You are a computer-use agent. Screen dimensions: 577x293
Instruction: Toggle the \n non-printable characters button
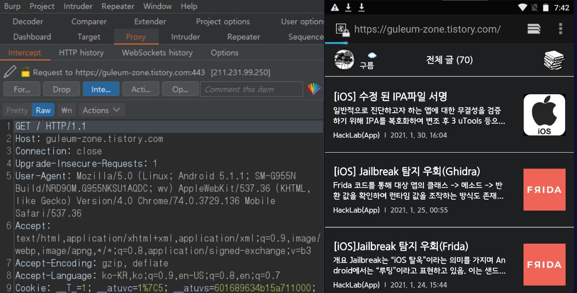point(67,110)
